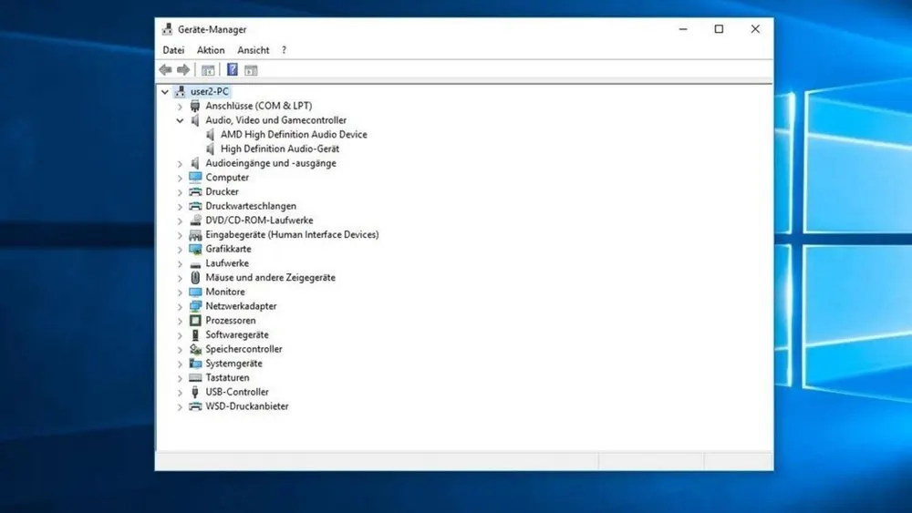This screenshot has height=513, width=912.
Task: Click the Eingabegeräte (HID) icon
Action: tap(195, 235)
